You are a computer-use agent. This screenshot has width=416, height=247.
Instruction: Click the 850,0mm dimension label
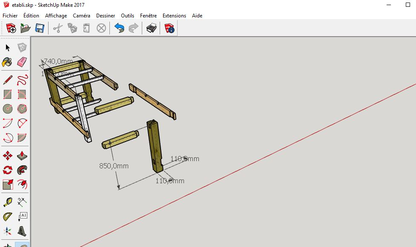(x=114, y=166)
